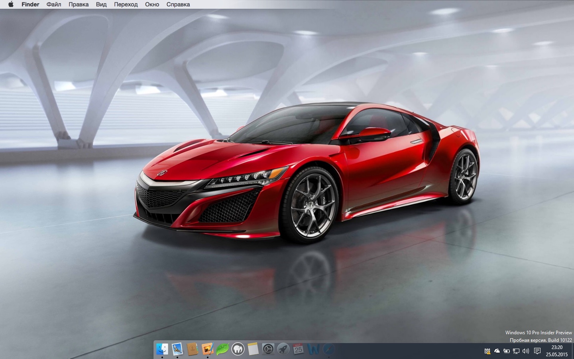Click the firewall warning tray icon
This screenshot has height=359, width=574.
[488, 351]
